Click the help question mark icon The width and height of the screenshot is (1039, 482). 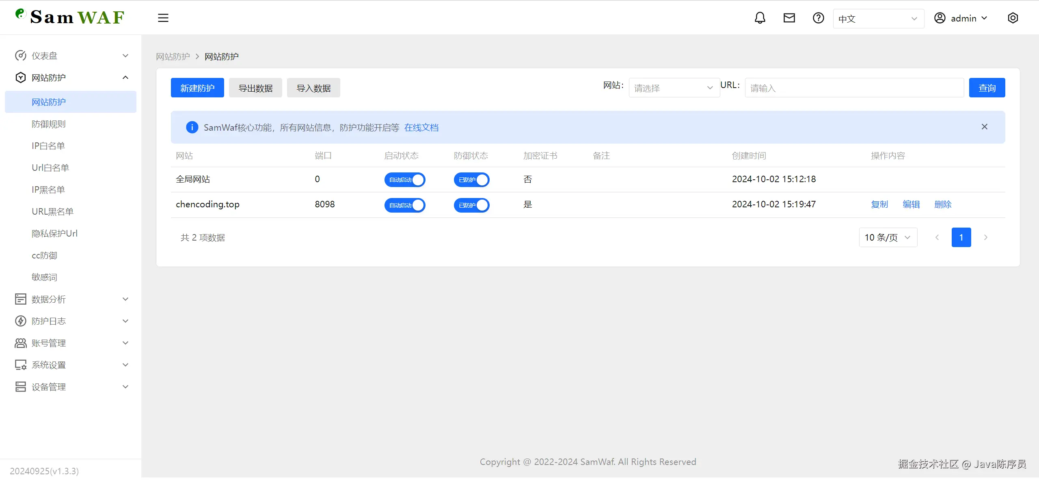(x=818, y=18)
